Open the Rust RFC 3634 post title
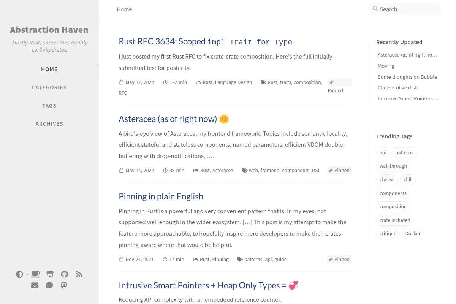The width and height of the screenshot is (456, 304). tap(205, 41)
